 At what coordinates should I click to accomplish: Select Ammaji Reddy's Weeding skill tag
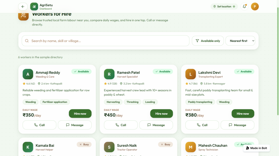pos(31,102)
